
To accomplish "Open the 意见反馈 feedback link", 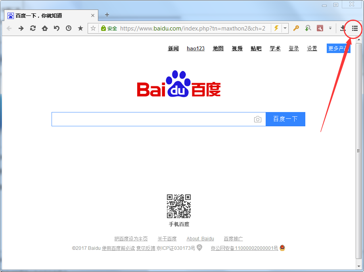I will pyautogui.click(x=146, y=248).
